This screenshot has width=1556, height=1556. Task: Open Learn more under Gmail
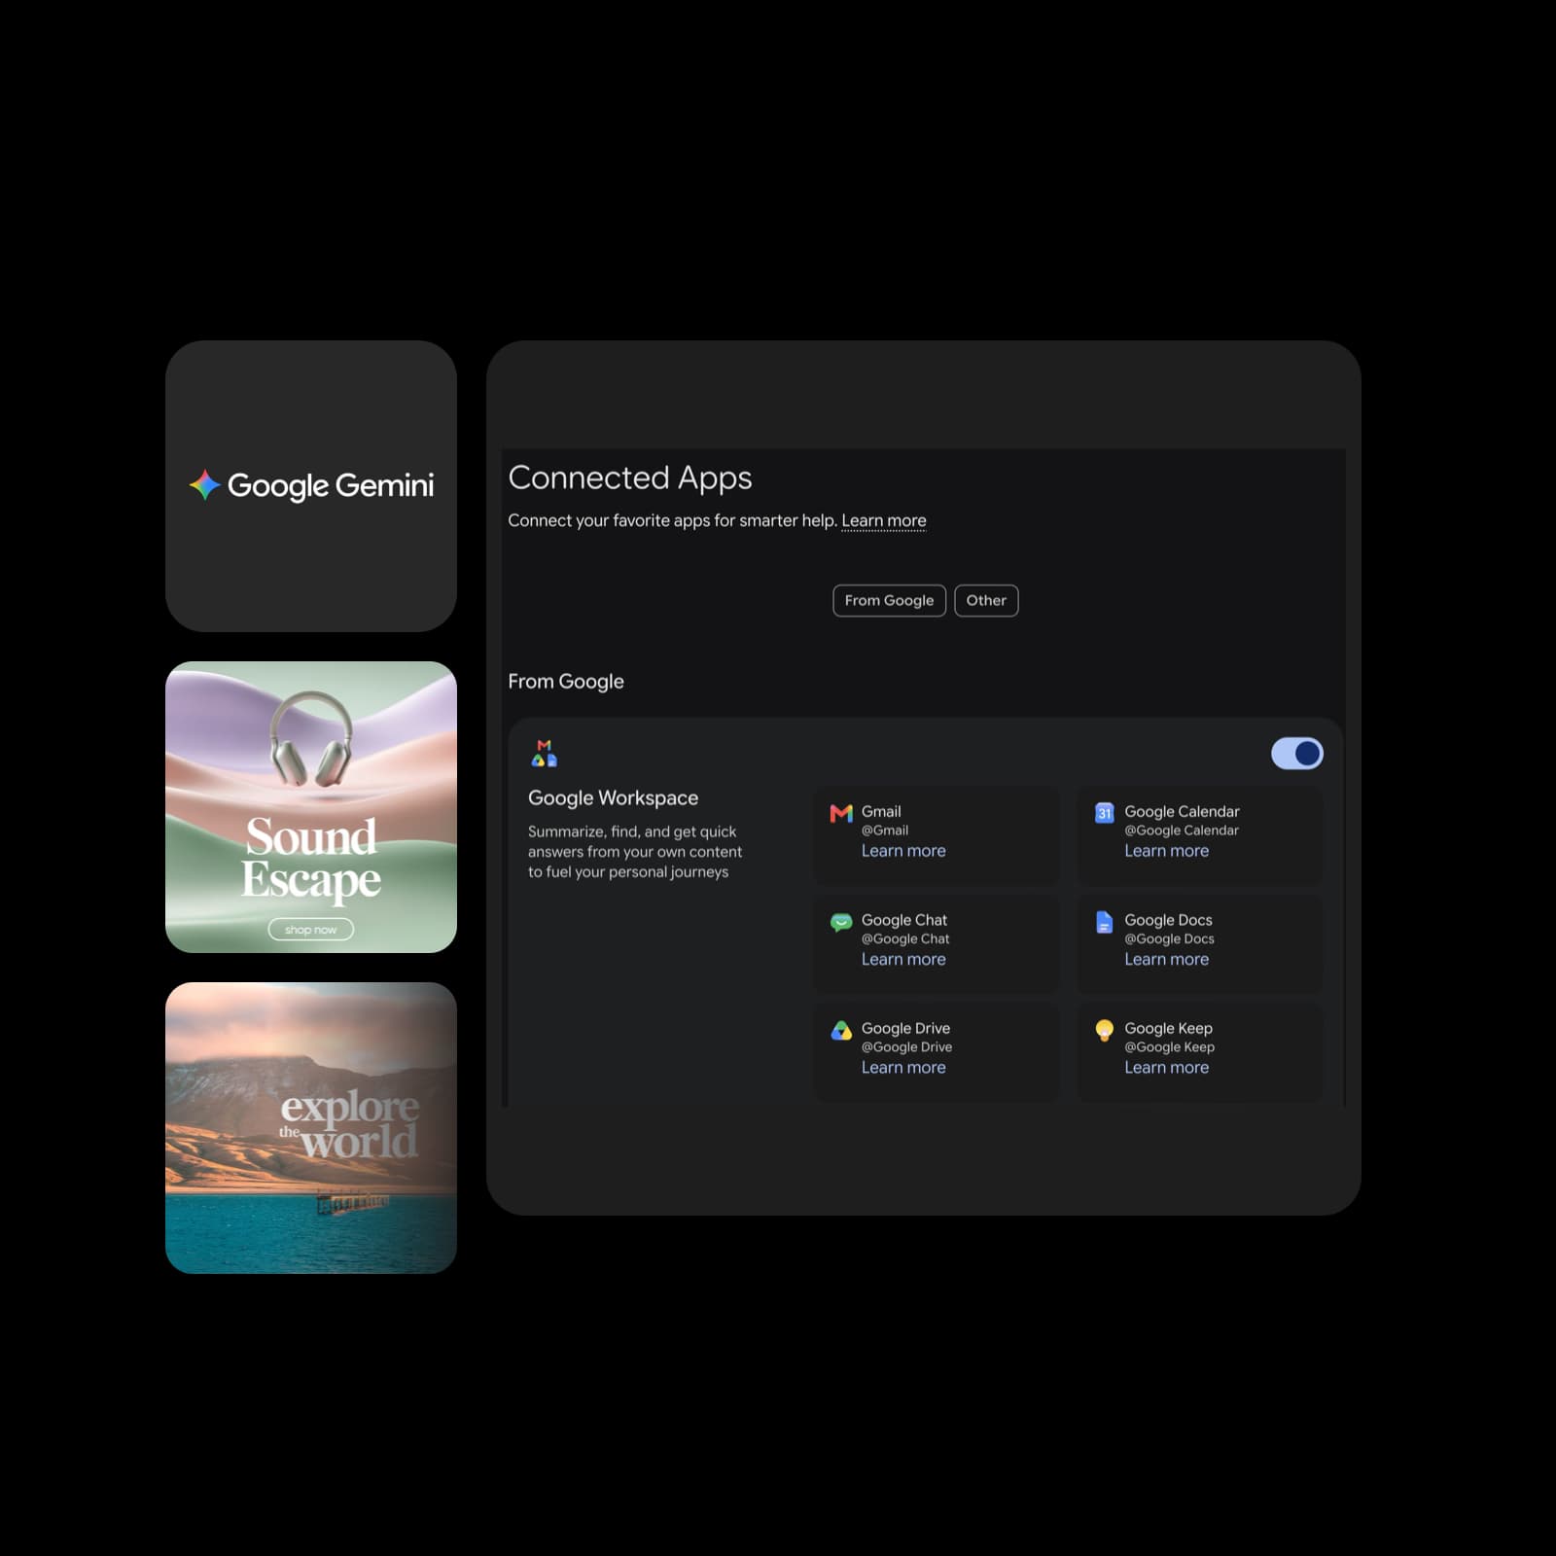coord(903,851)
